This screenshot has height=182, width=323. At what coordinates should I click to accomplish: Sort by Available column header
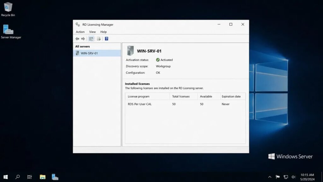coord(209,96)
